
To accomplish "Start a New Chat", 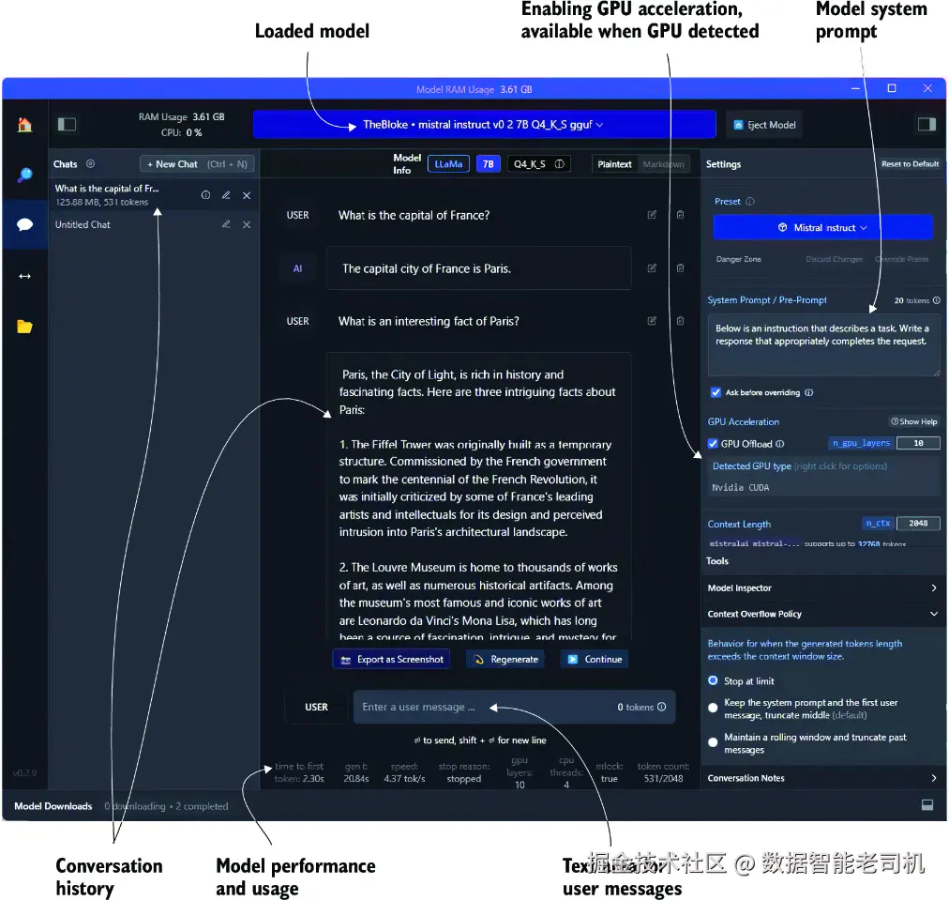I will click(x=197, y=164).
